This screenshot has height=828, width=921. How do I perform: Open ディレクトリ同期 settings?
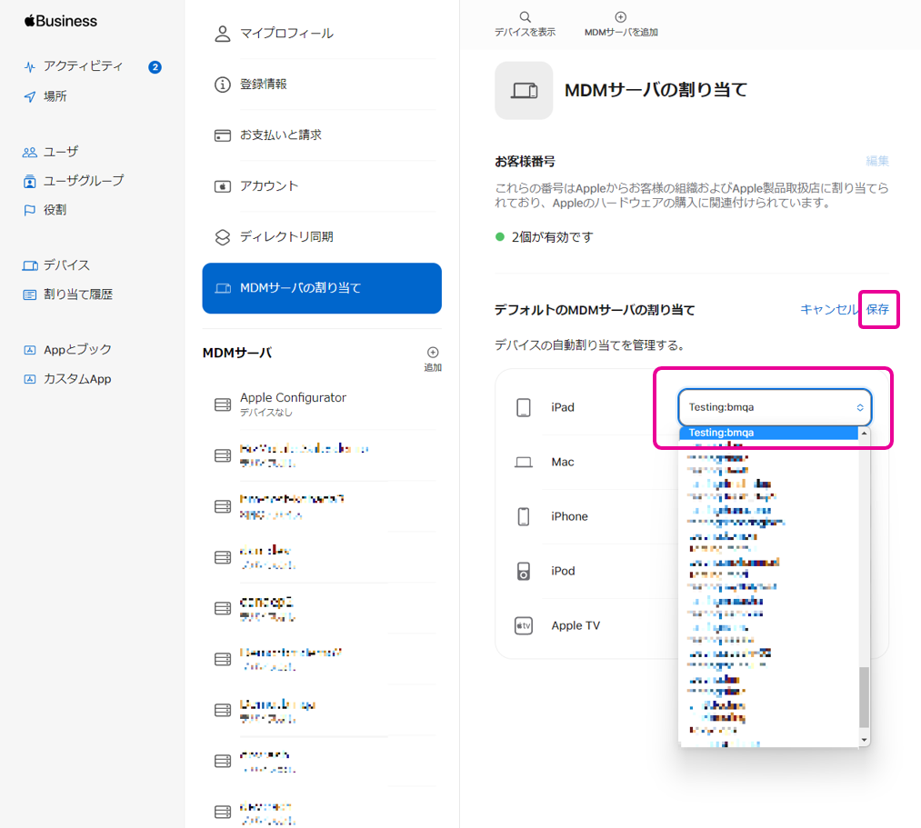coord(286,237)
